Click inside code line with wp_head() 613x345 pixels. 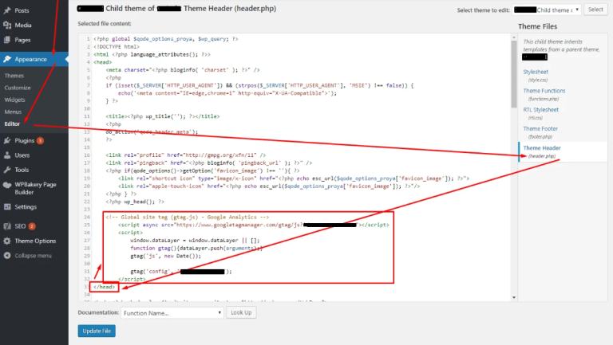(x=135, y=202)
